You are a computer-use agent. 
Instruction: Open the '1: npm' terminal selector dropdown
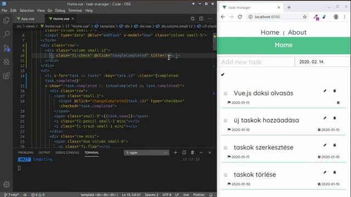[x=146, y=153]
